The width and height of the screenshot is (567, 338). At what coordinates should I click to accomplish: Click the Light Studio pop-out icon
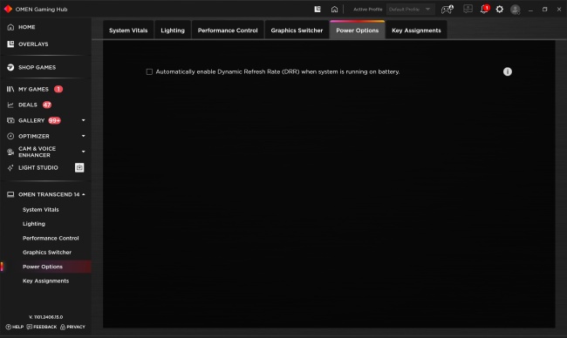79,167
